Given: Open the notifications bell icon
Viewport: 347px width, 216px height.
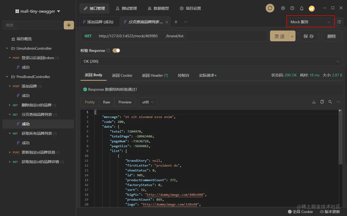Looking at the screenshot, I should [x=302, y=8].
